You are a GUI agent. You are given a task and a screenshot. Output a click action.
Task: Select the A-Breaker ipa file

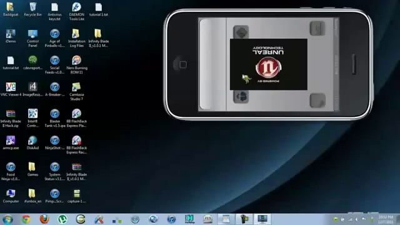pos(54,89)
